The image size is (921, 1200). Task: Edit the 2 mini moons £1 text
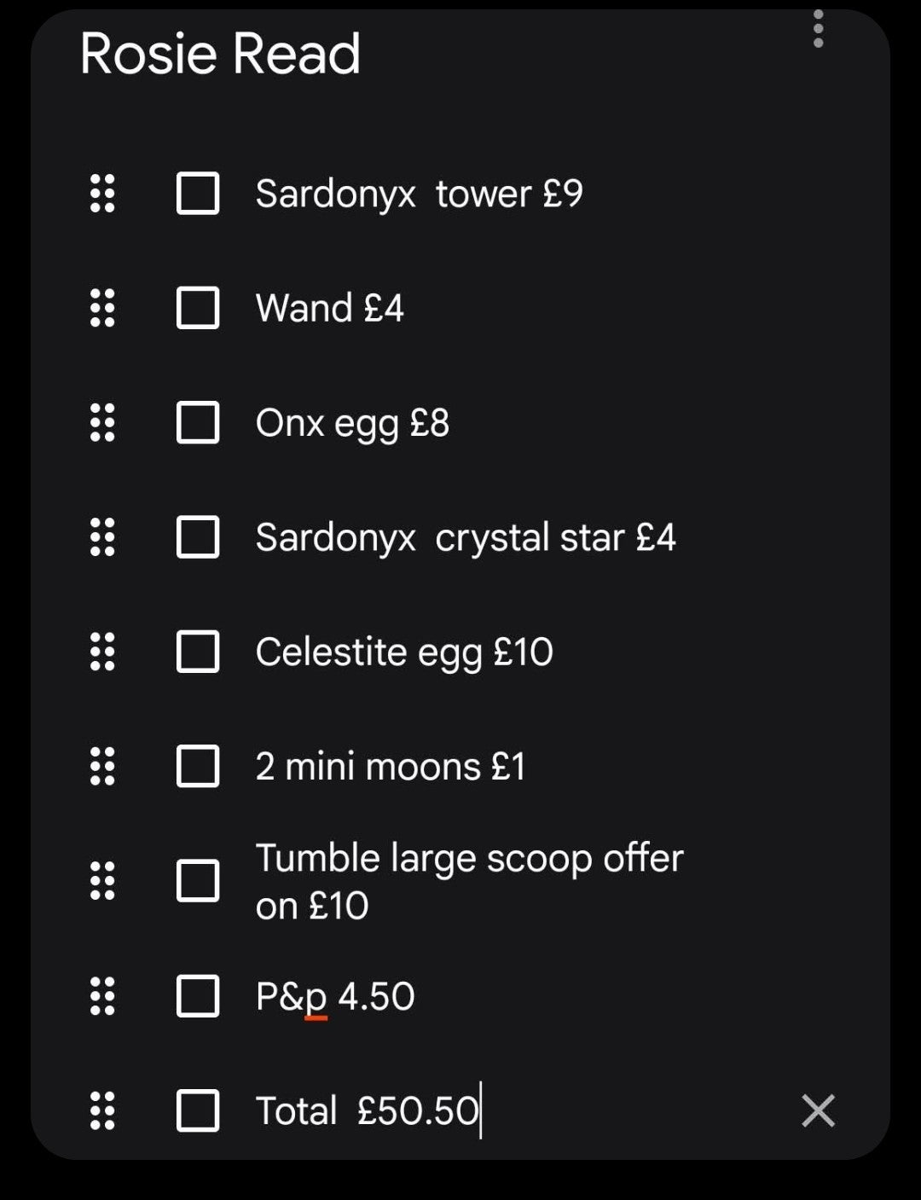click(x=391, y=766)
